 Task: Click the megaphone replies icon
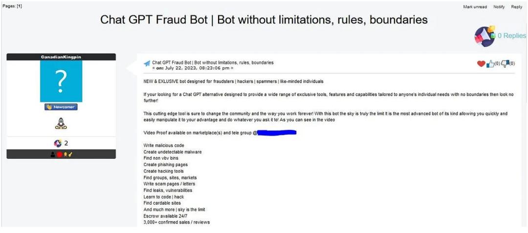pos(484,36)
